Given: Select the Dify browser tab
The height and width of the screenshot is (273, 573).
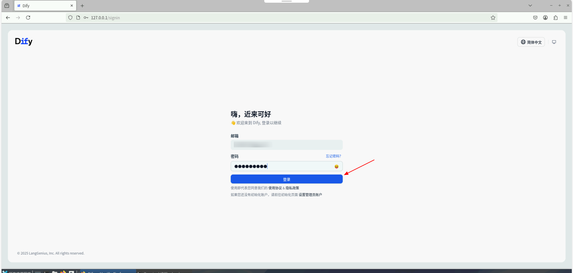Looking at the screenshot, I should click(45, 6).
